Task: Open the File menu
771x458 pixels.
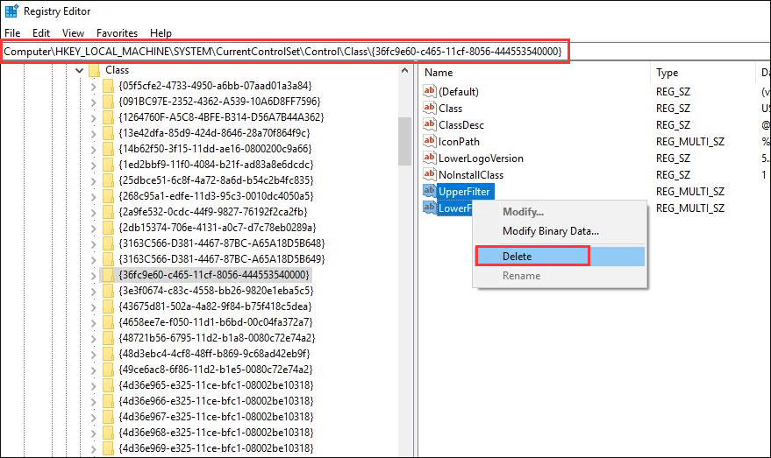Action: tap(12, 33)
